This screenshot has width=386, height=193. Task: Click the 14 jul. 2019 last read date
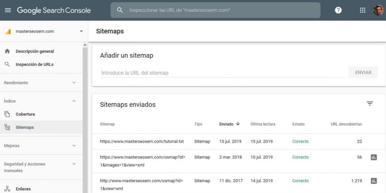(262, 181)
